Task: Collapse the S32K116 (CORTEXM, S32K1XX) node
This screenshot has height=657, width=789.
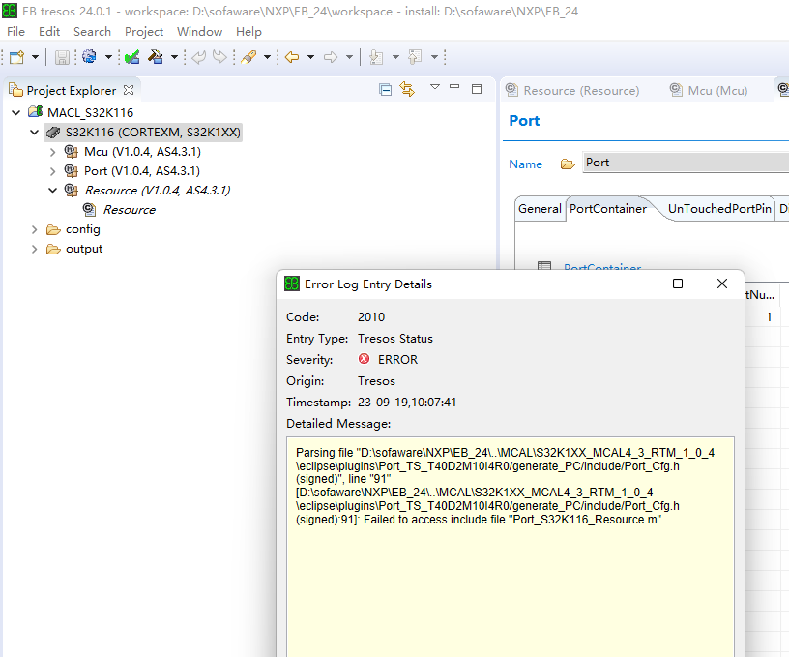Action: pos(35,131)
